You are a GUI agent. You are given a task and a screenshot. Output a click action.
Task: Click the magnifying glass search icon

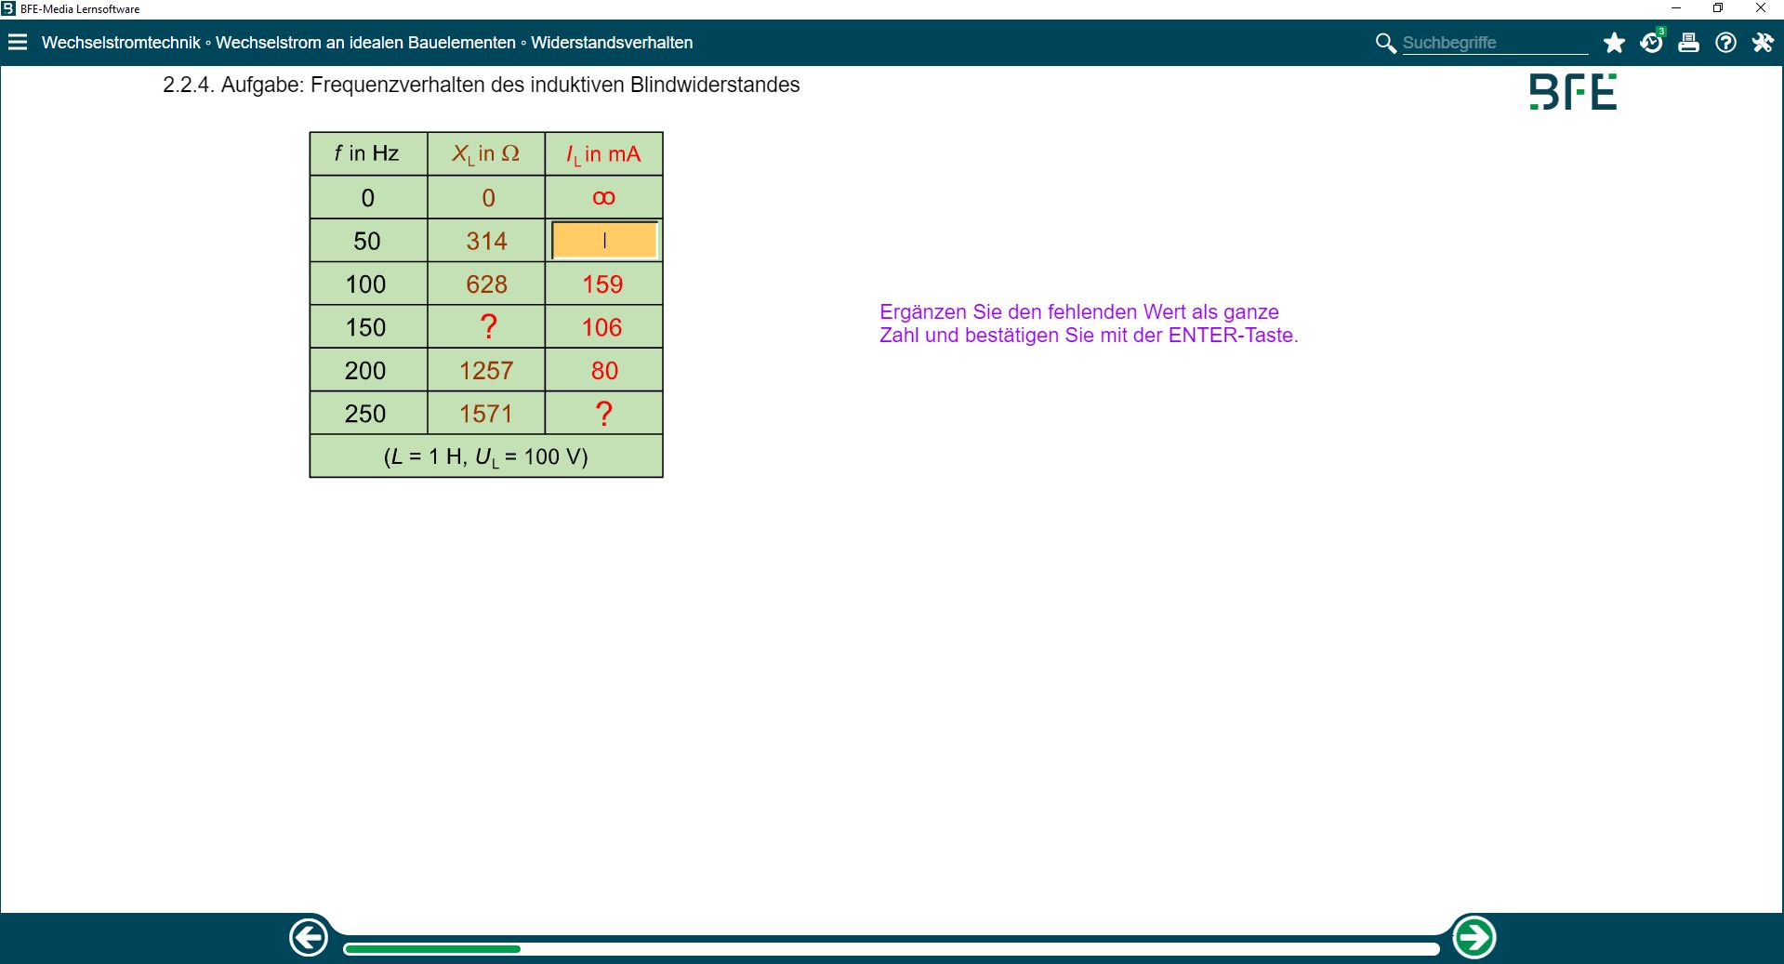[1385, 43]
